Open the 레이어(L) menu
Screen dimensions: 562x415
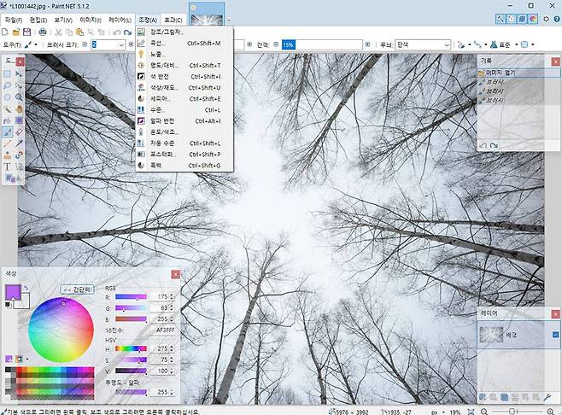pyautogui.click(x=120, y=20)
